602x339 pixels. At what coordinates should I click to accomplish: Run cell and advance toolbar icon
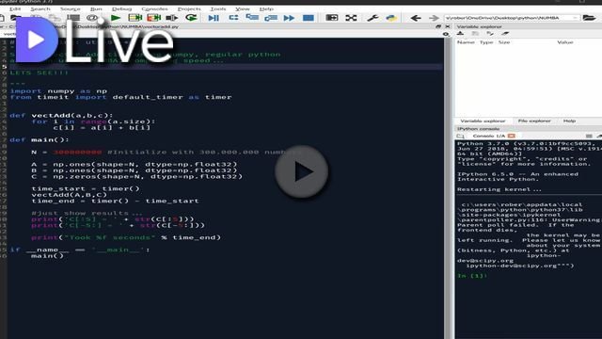153,18
